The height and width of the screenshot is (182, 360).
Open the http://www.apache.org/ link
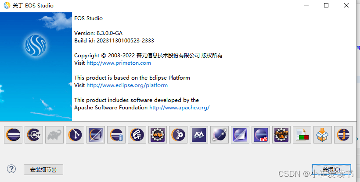(x=179, y=107)
